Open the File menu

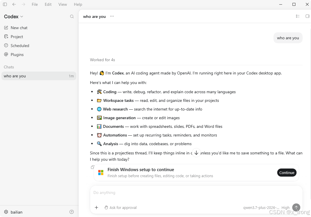[x=35, y=4]
